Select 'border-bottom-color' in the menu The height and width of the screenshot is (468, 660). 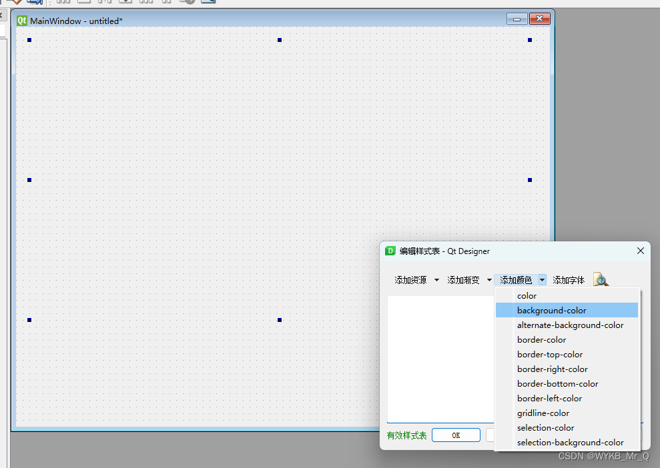click(x=567, y=383)
